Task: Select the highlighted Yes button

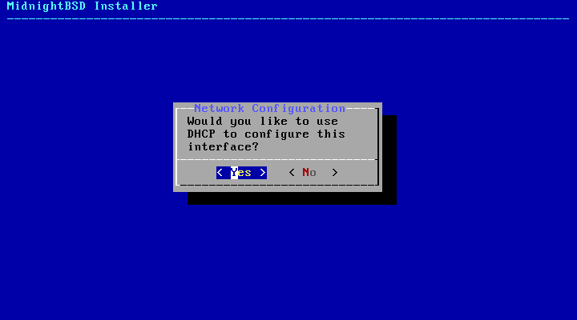Action: (241, 173)
